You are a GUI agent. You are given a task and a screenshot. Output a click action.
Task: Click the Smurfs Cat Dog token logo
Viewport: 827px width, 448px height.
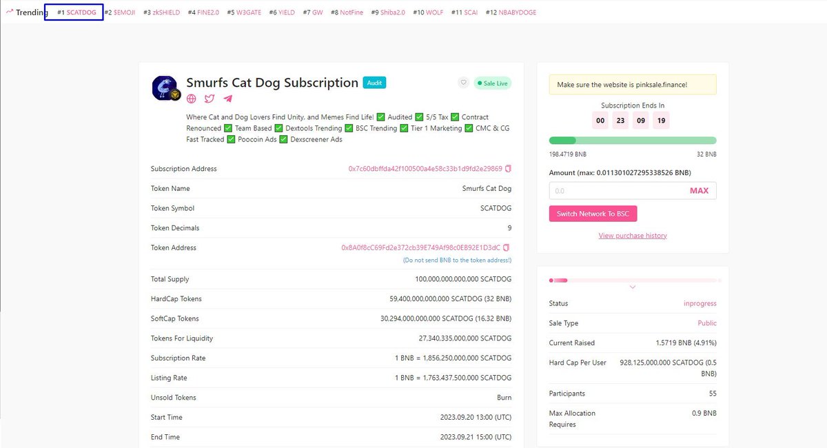pyautogui.click(x=165, y=88)
